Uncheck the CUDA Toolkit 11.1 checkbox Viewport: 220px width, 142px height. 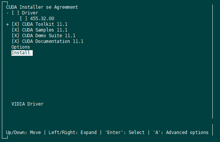[x=15, y=24]
